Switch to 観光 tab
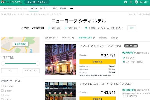150x100 pixels. click(55, 8)
